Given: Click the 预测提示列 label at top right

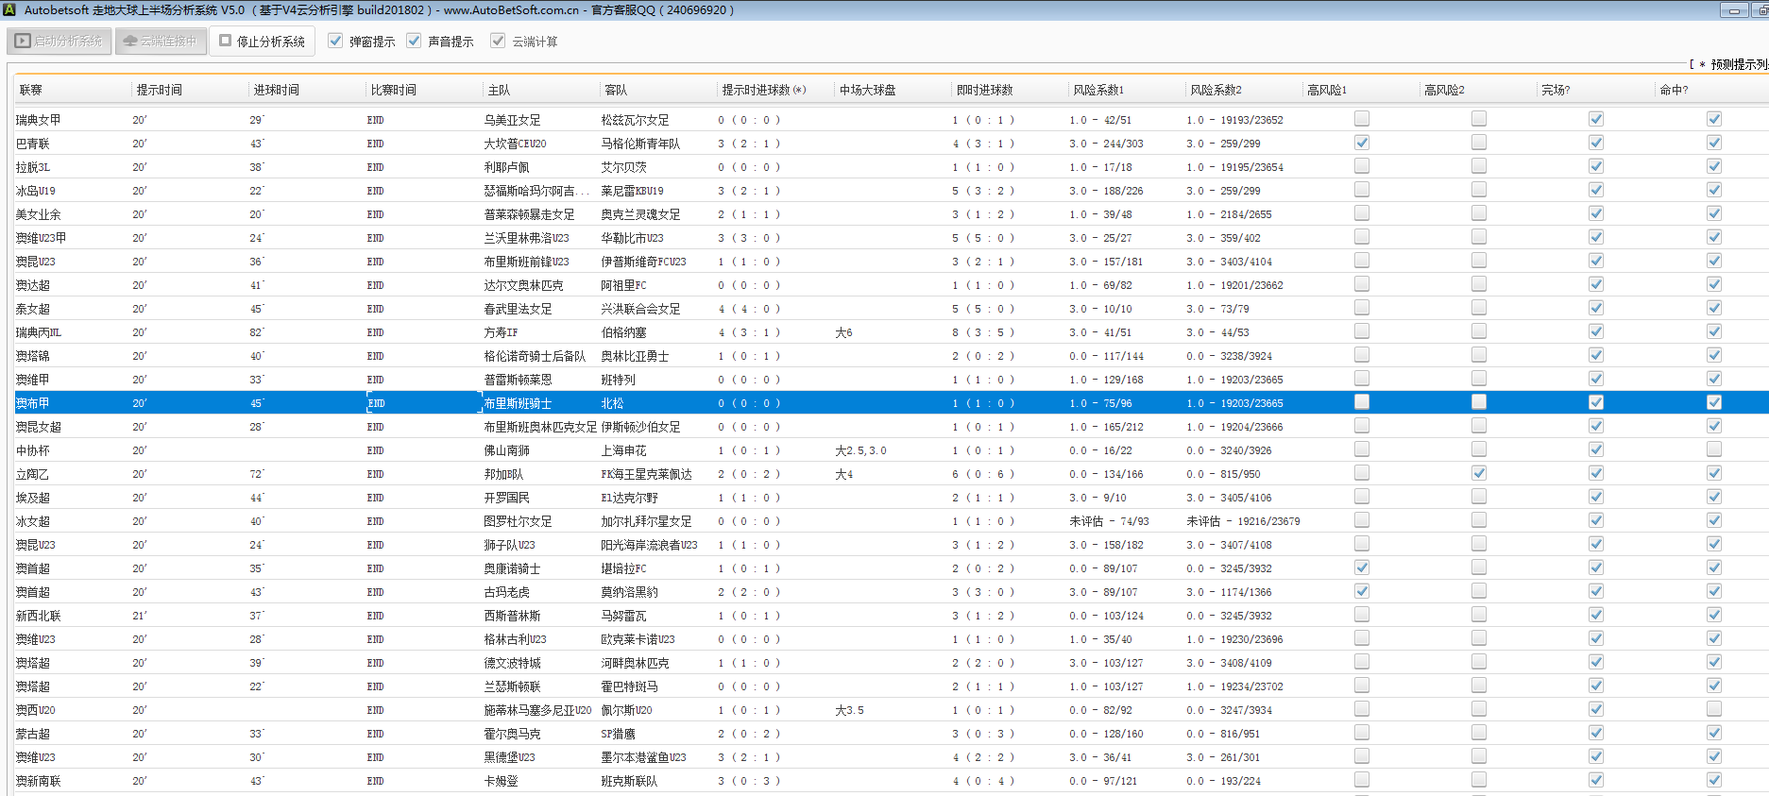Looking at the screenshot, I should pyautogui.click(x=1738, y=64).
